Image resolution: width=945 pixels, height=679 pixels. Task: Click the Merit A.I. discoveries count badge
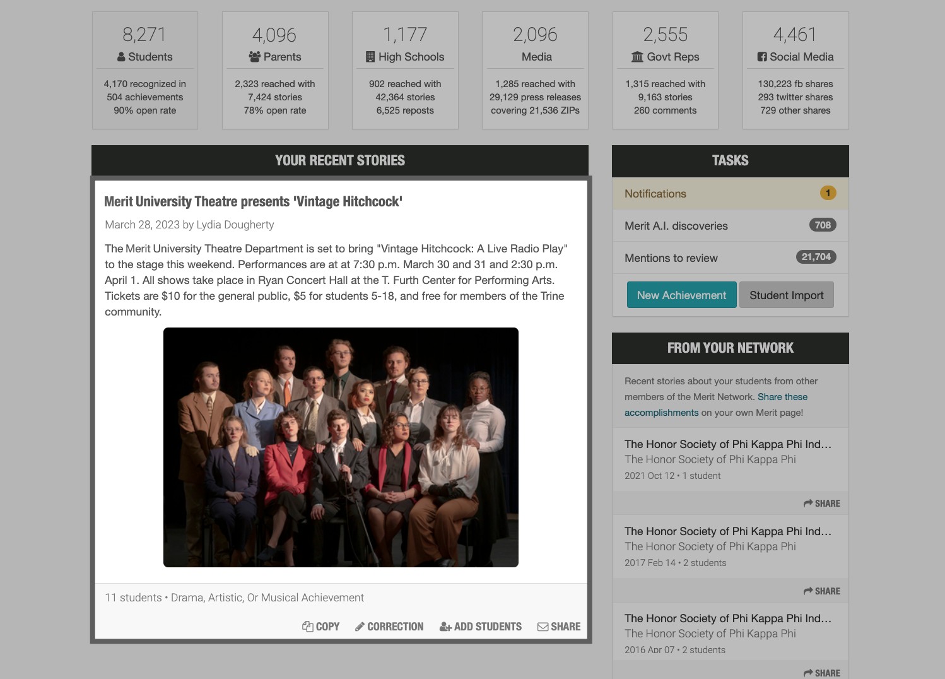point(821,225)
